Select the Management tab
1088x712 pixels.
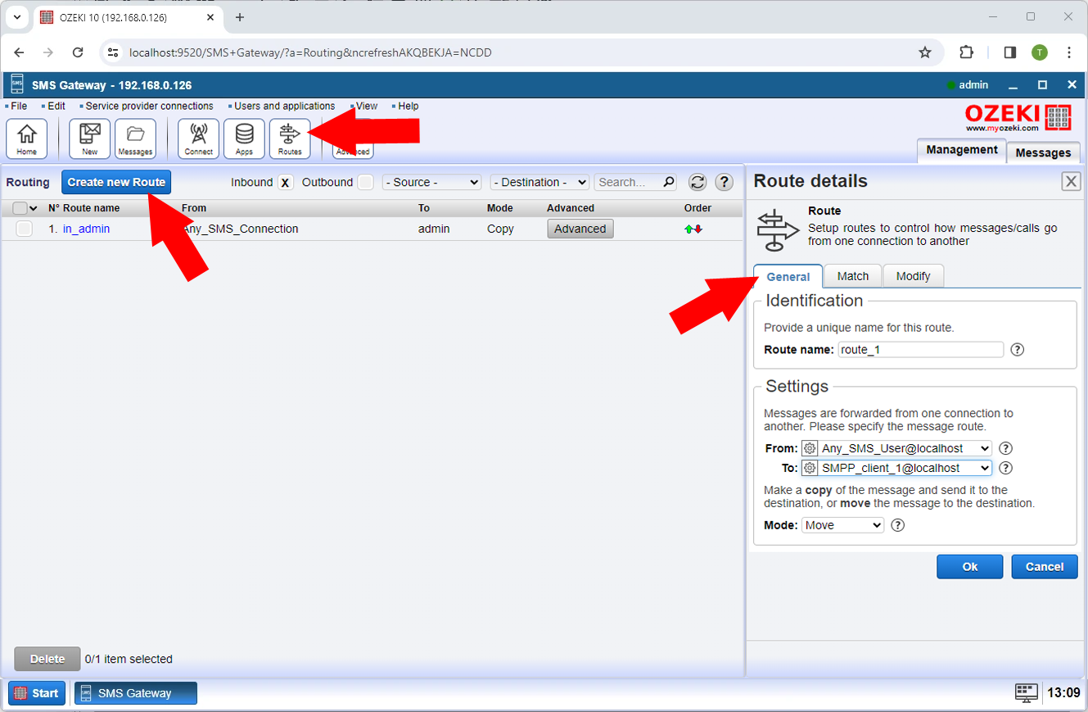tap(962, 150)
